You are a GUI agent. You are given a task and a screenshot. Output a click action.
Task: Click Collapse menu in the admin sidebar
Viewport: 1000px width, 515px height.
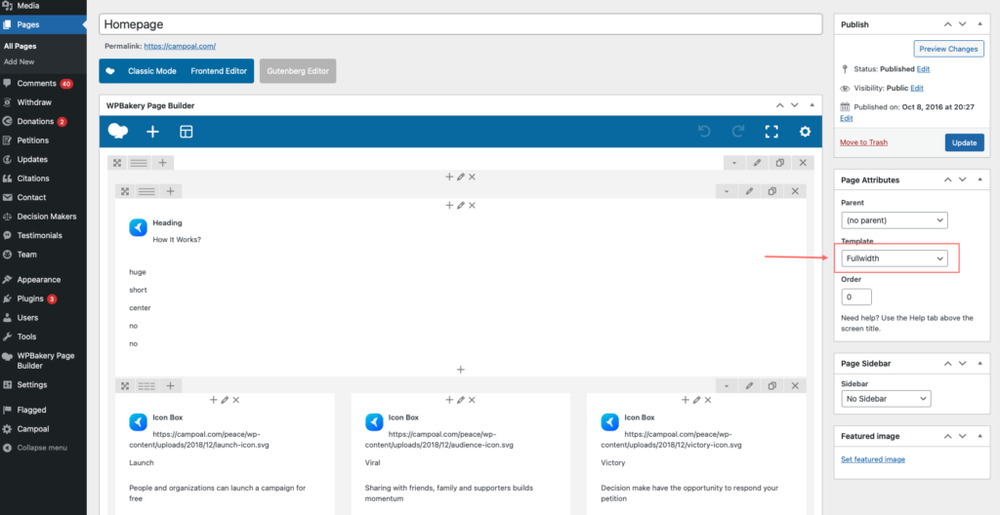click(43, 448)
